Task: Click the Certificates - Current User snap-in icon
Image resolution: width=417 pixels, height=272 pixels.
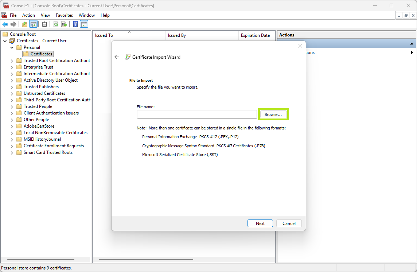Action: 12,41
